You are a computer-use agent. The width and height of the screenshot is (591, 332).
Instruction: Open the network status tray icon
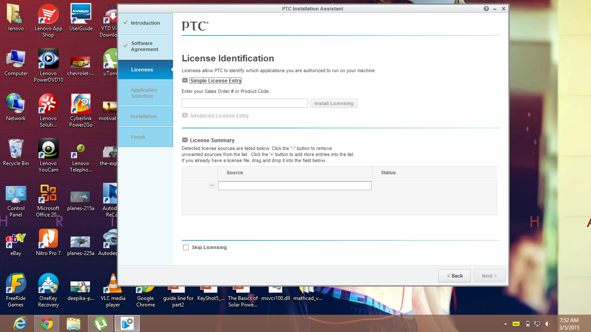pyautogui.click(x=537, y=323)
